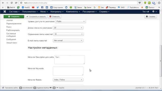Open the Расширения menu
This screenshot has height=91, width=162.
point(89,12)
